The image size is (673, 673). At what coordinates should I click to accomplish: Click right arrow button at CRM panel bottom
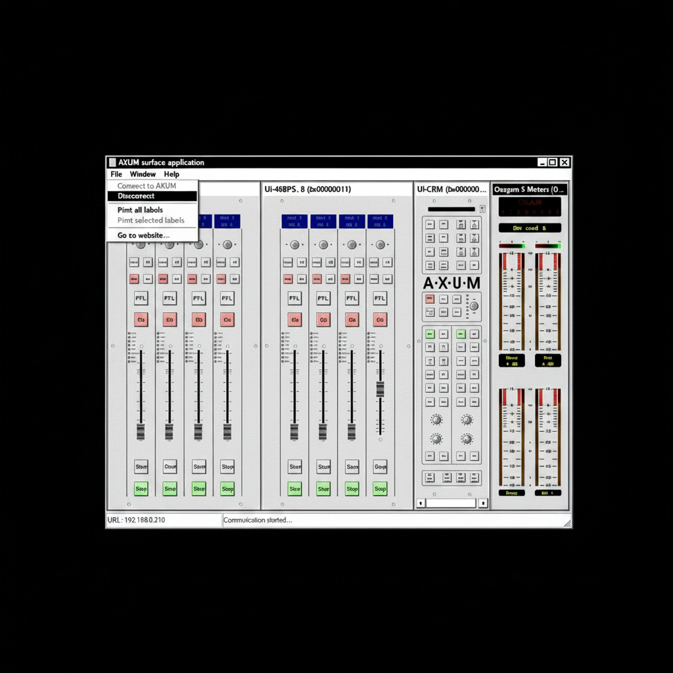(483, 503)
